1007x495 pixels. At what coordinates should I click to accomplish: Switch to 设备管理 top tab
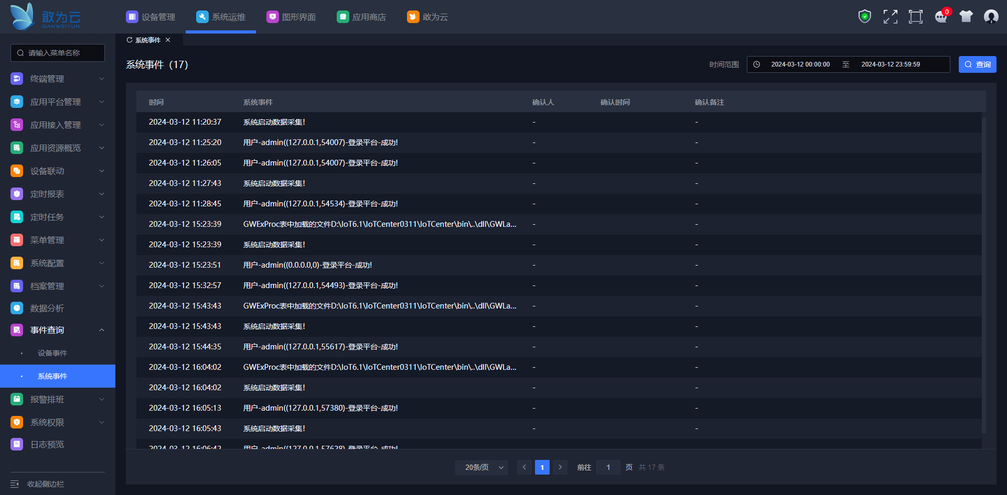151,17
